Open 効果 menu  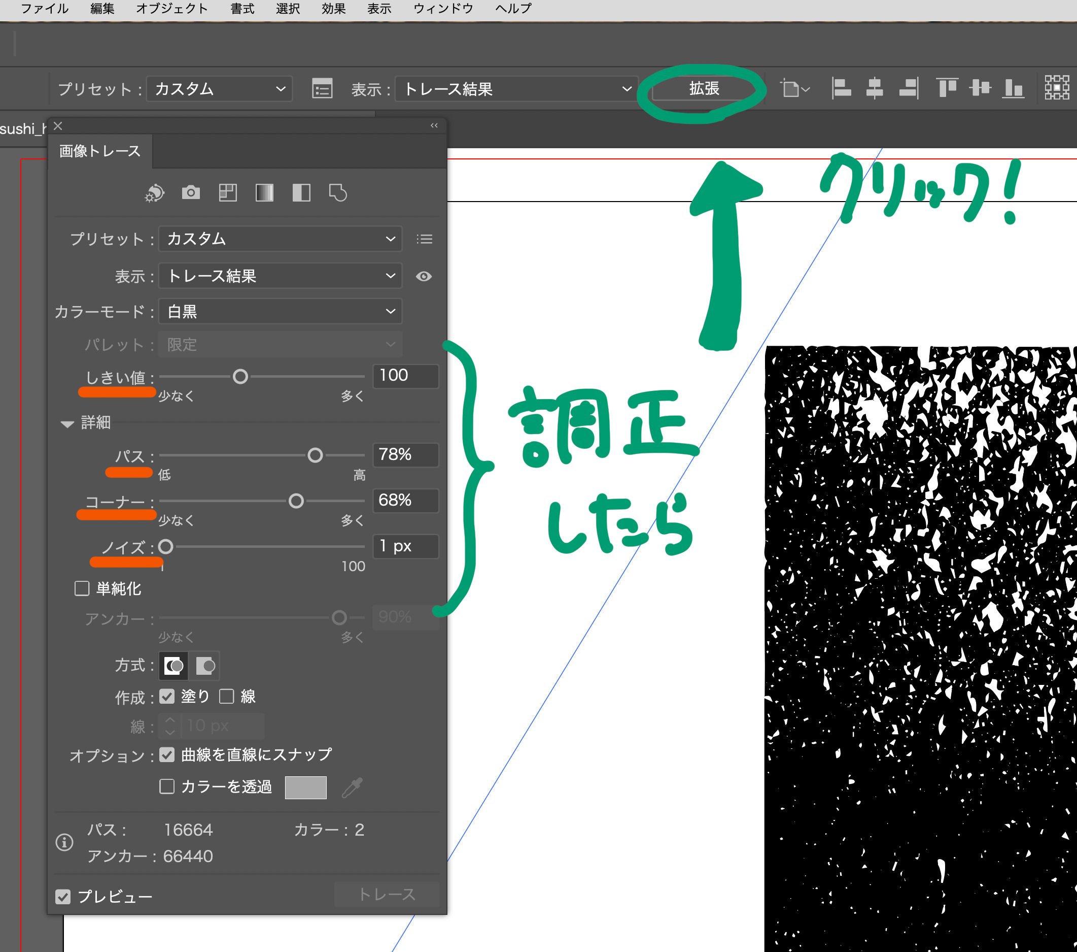(333, 9)
